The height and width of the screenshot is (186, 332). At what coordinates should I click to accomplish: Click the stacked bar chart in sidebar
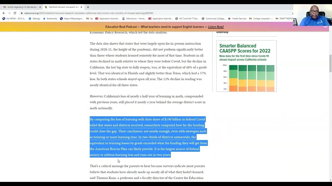coord(249,78)
